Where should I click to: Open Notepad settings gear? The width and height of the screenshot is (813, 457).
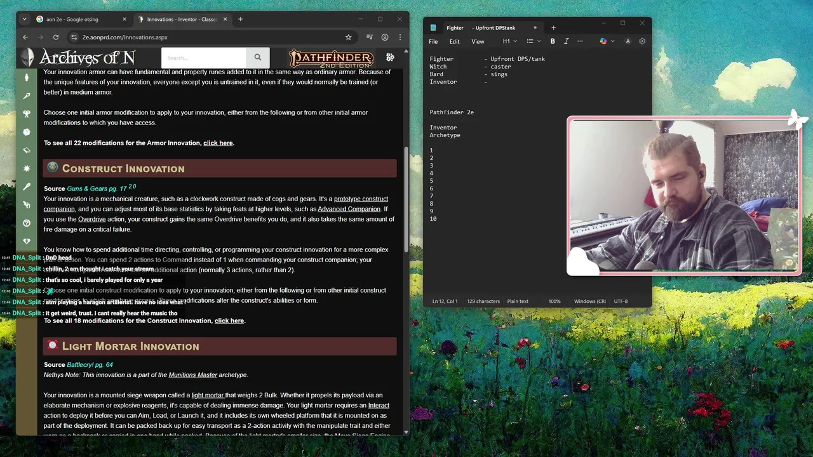point(642,41)
